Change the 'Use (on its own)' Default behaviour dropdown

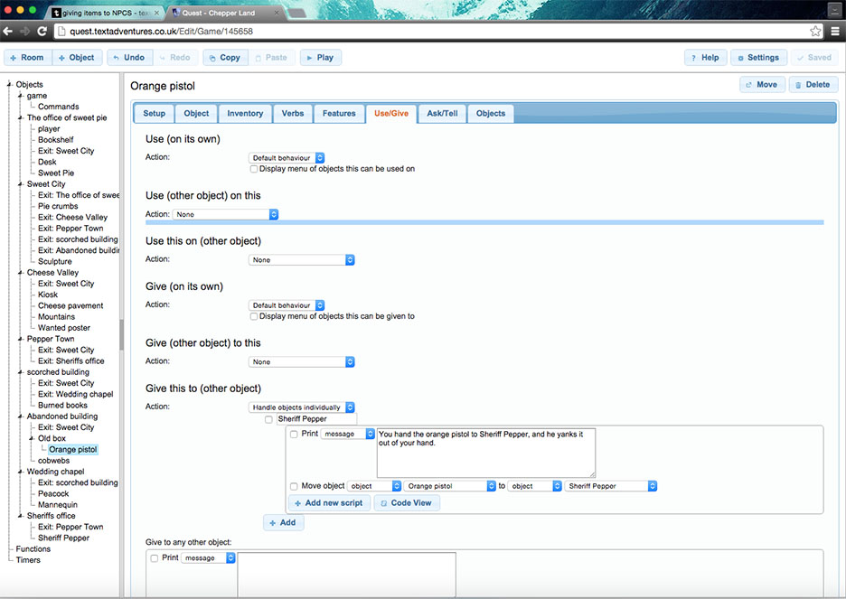pos(287,156)
